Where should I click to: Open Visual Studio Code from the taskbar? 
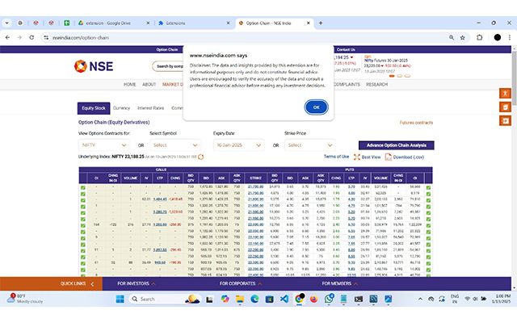tap(284, 299)
